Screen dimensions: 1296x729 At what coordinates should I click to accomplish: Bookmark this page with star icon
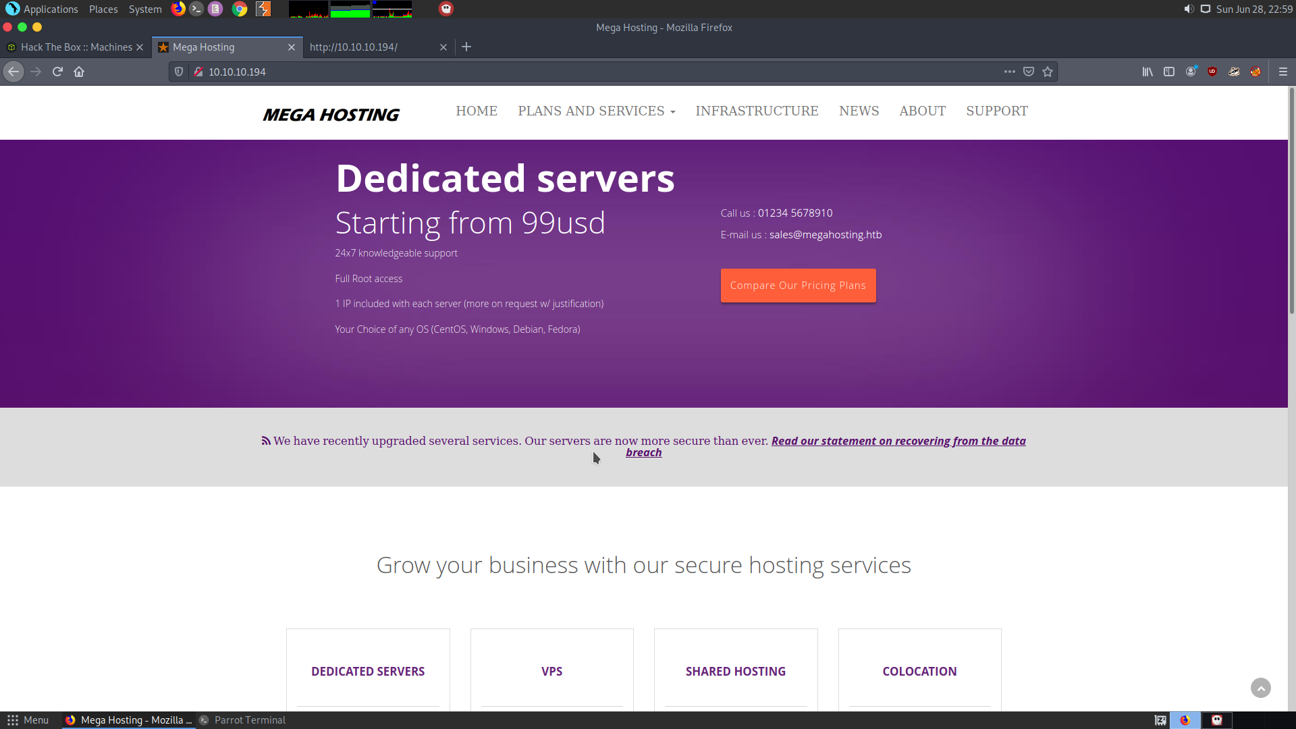point(1048,72)
